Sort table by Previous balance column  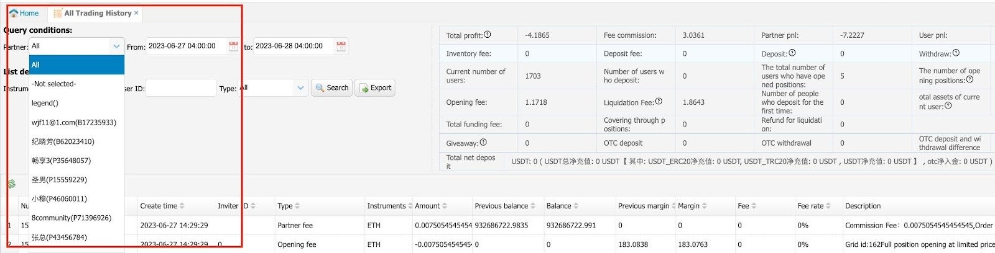[533, 206]
